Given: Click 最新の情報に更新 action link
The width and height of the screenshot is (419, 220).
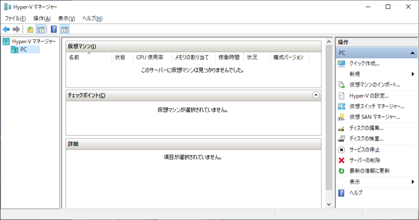Looking at the screenshot, I should pos(370,171).
